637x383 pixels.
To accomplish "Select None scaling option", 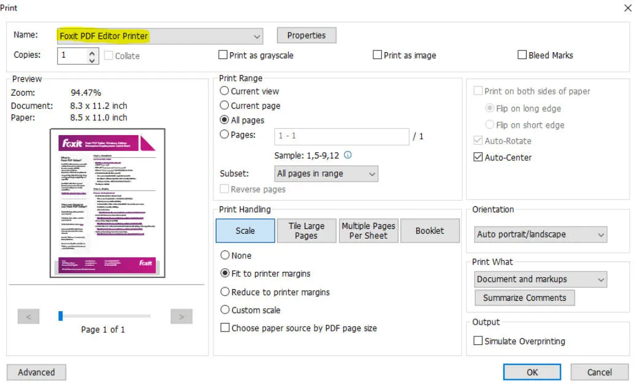I will click(224, 255).
